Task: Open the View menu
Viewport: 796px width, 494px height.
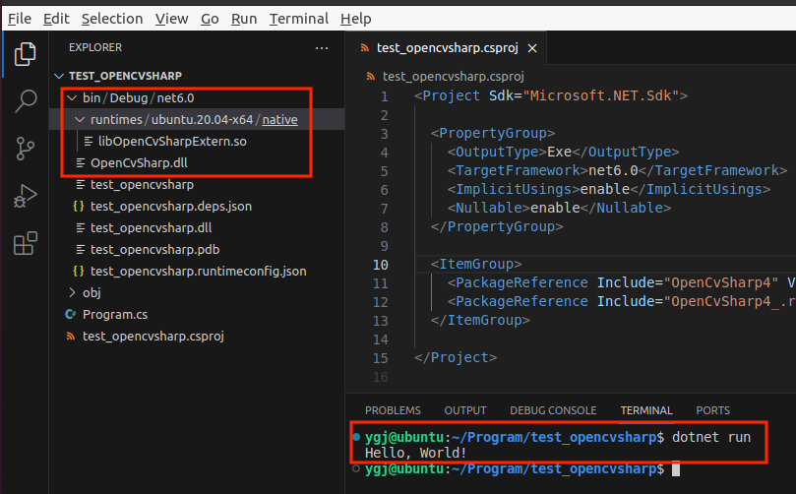Action: click(x=171, y=19)
